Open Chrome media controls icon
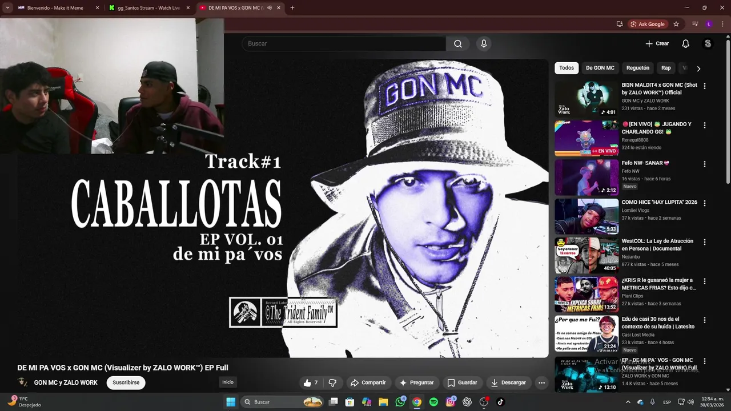 (x=695, y=24)
